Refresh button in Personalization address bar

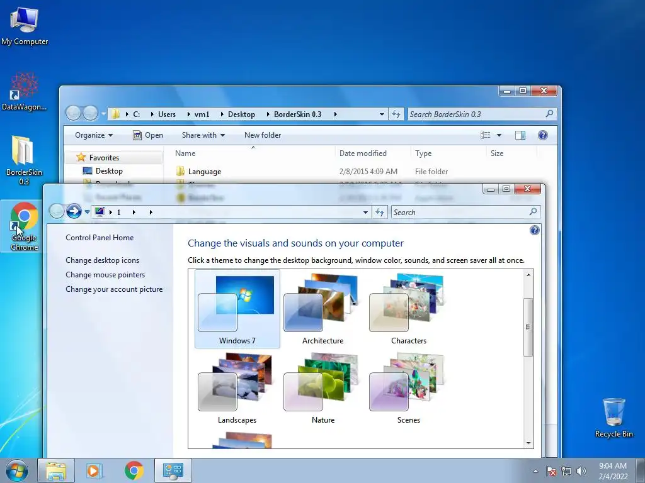coord(379,213)
